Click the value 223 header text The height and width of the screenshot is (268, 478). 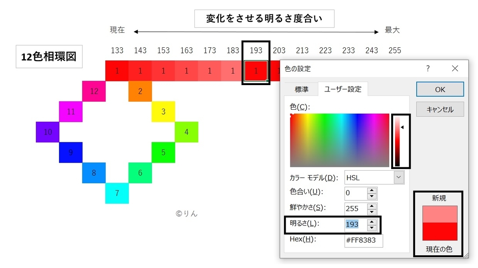click(x=325, y=50)
